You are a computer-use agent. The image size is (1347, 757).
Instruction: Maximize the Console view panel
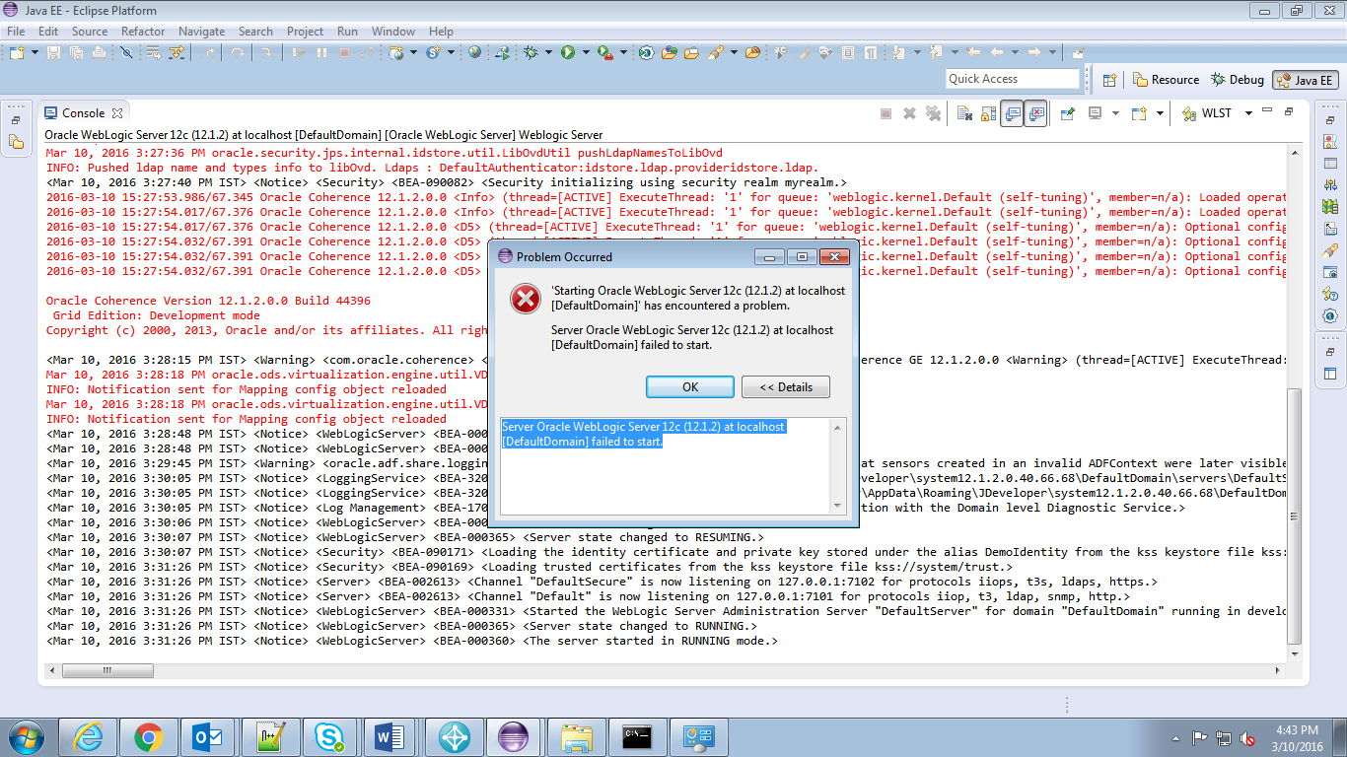pyautogui.click(x=1289, y=111)
